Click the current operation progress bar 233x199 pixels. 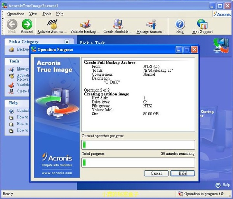(x=138, y=145)
